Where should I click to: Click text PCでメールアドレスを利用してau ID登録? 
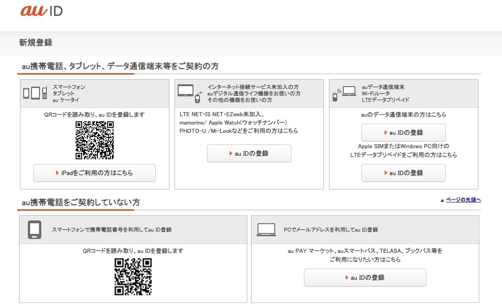click(331, 230)
